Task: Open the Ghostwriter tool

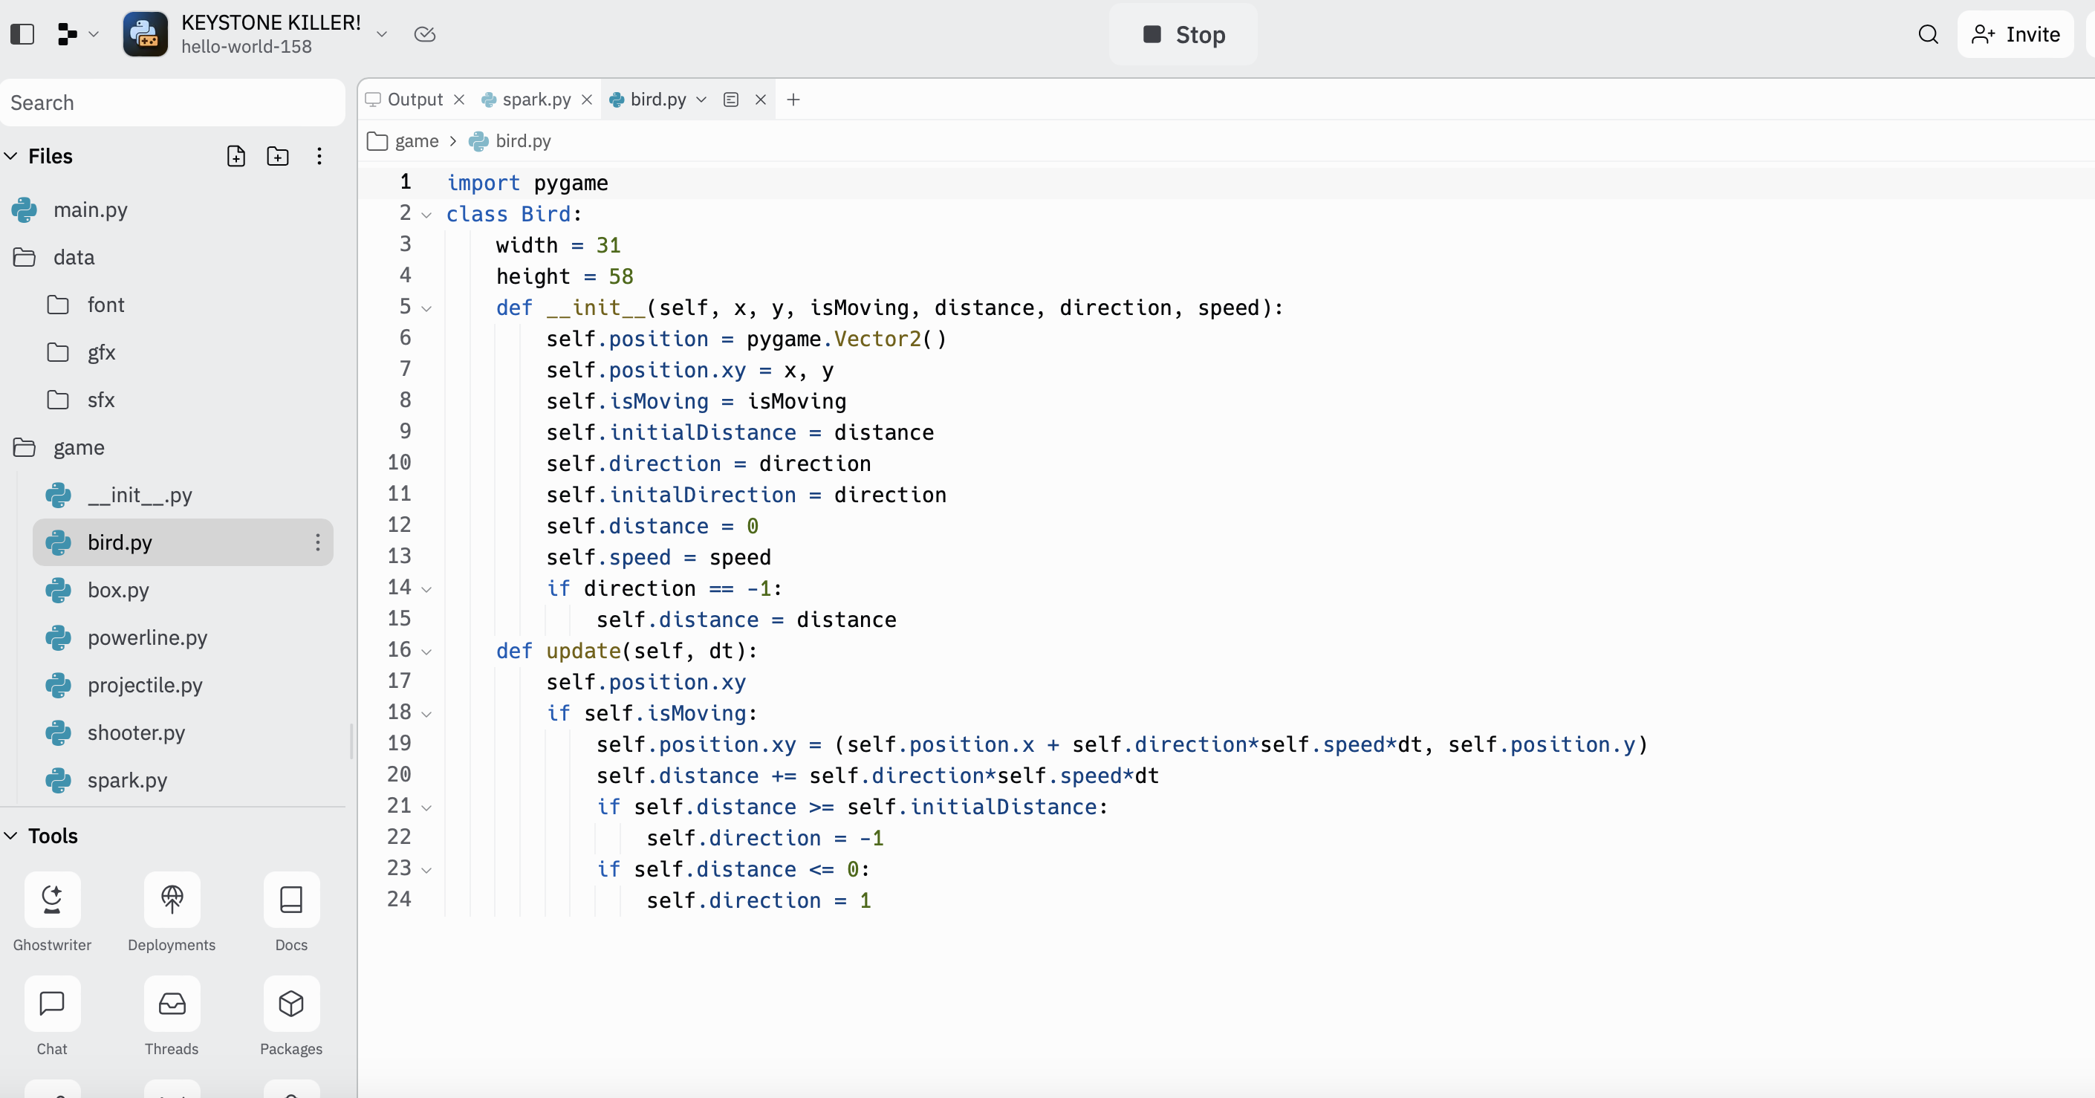Action: point(52,900)
